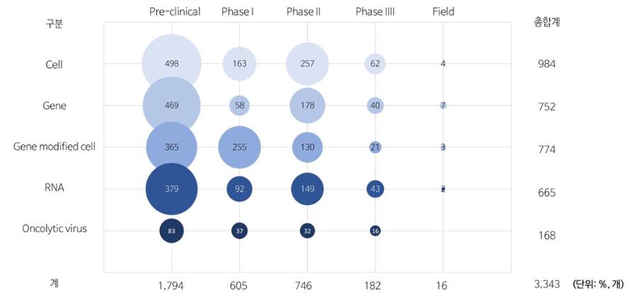Screen dimensions: 629x293
Task: Select the Gene Phase I bubble 58
Action: tap(239, 105)
